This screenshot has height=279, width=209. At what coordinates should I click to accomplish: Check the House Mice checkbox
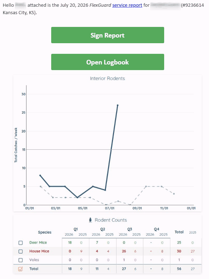20,251
